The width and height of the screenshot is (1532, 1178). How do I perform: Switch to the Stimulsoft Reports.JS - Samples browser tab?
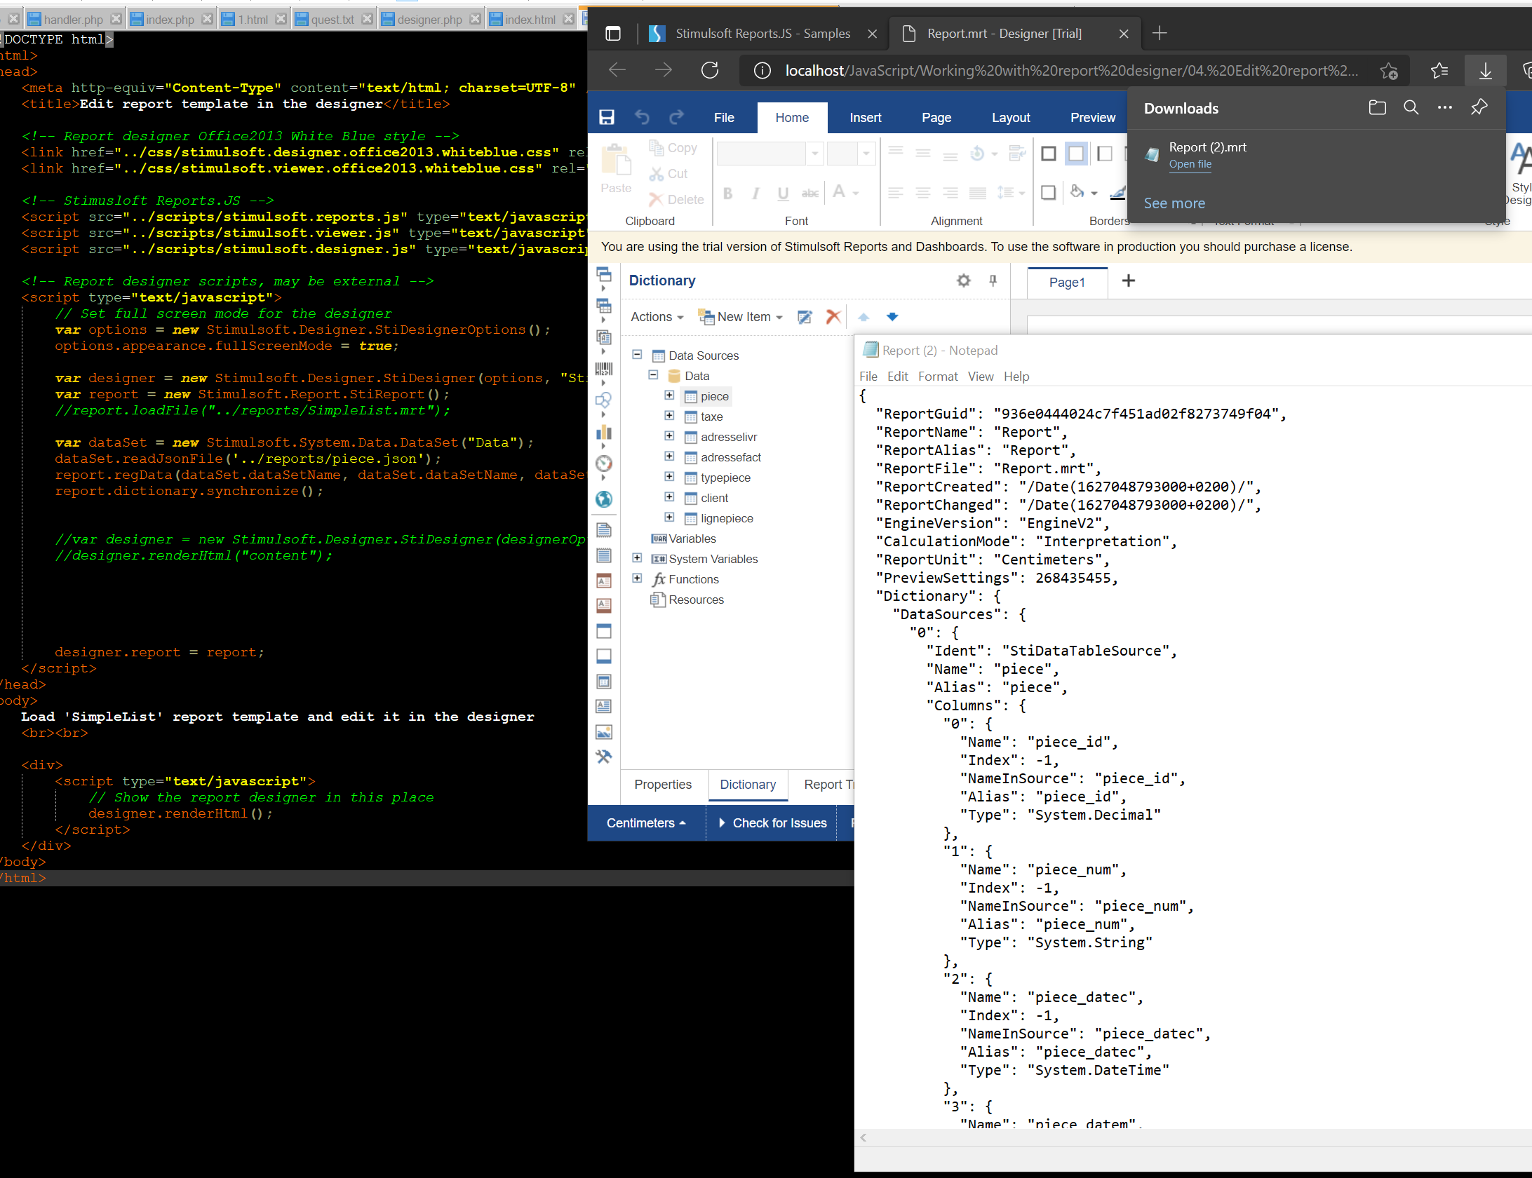coord(761,34)
